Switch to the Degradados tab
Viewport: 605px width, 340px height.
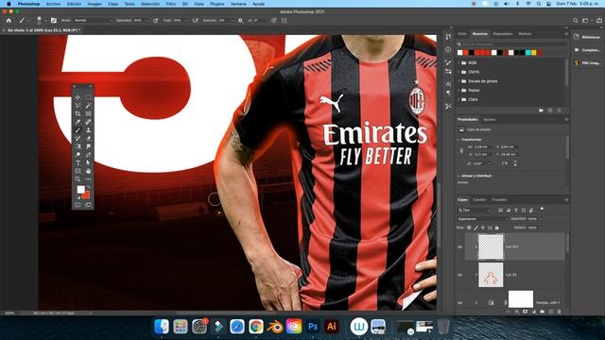[503, 34]
